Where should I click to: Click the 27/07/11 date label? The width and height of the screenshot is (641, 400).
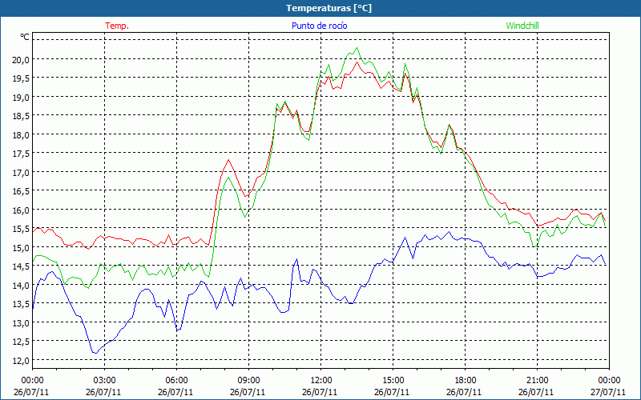click(608, 392)
